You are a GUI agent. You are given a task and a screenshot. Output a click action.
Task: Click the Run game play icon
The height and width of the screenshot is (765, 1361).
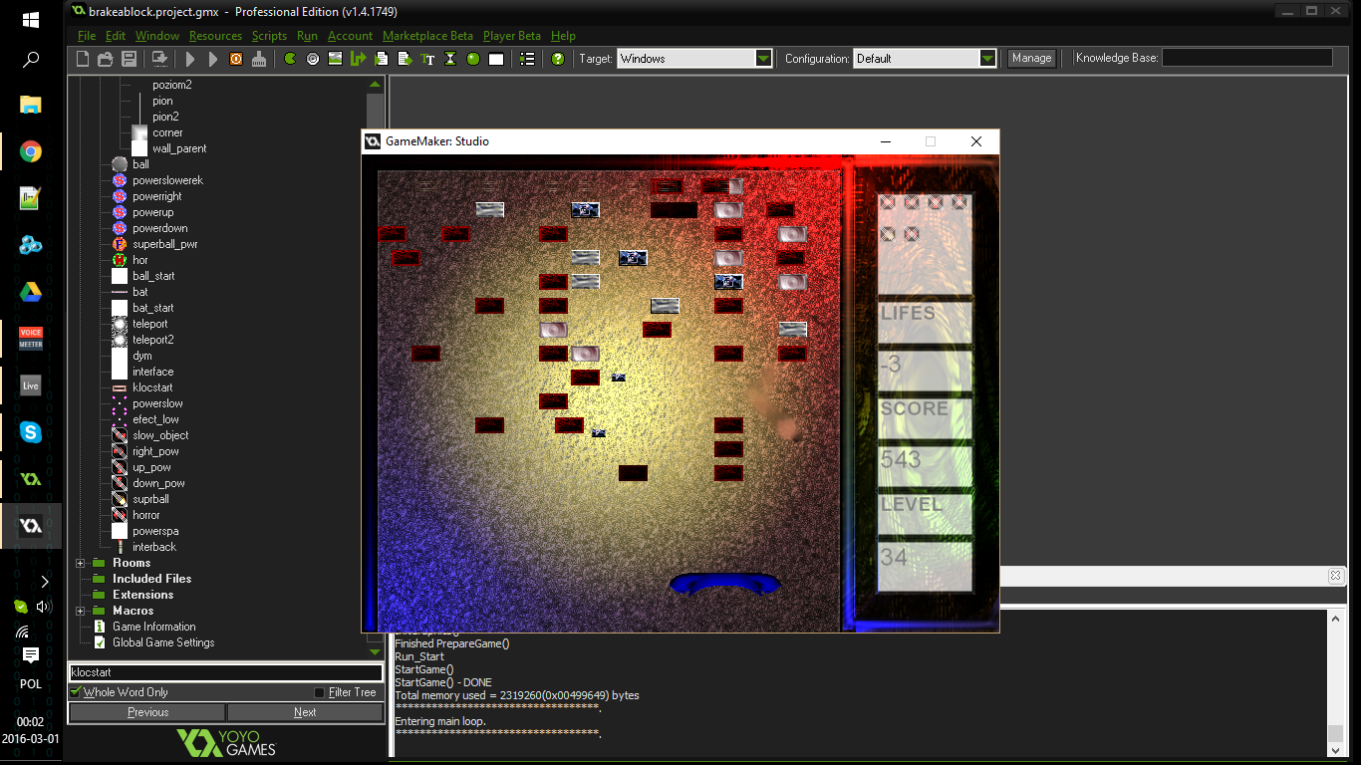[190, 59]
